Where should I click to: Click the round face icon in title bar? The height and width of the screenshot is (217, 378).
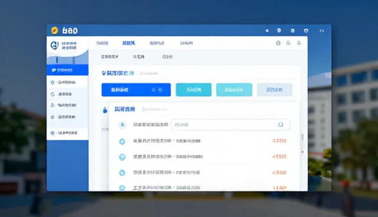pyautogui.click(x=306, y=31)
